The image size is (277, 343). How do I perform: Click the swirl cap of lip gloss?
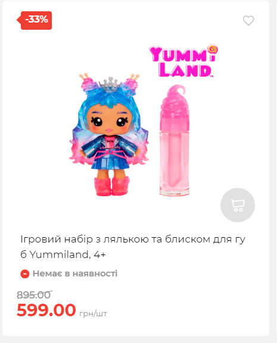(x=175, y=101)
